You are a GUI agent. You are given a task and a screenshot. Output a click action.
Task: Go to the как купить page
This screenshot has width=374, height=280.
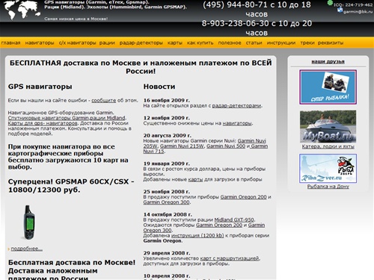(200, 43)
